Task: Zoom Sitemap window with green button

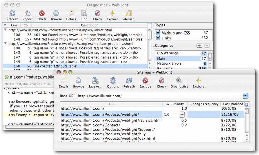Action: [x=71, y=72]
